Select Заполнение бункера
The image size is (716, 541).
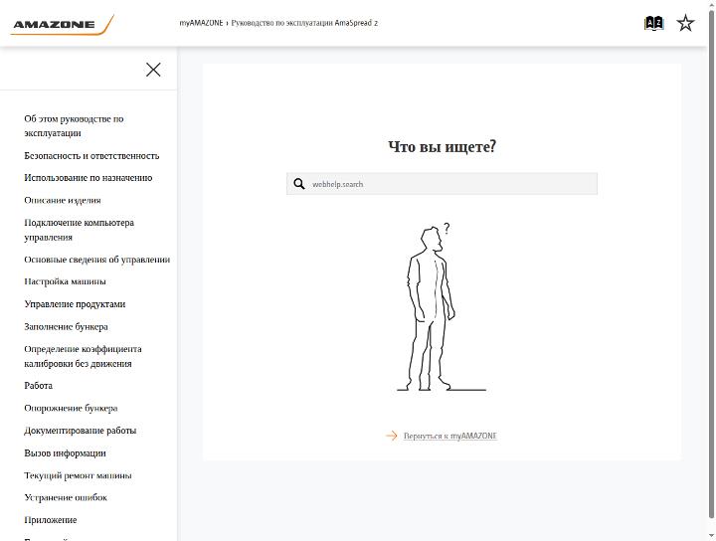coord(67,326)
